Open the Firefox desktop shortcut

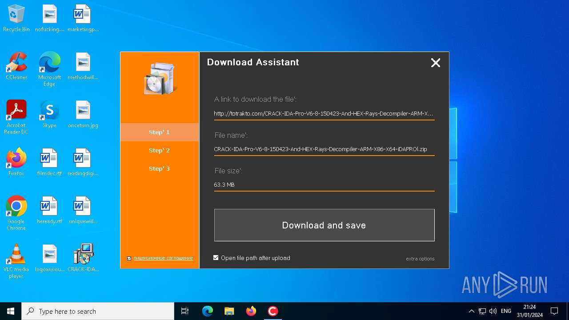click(x=16, y=163)
